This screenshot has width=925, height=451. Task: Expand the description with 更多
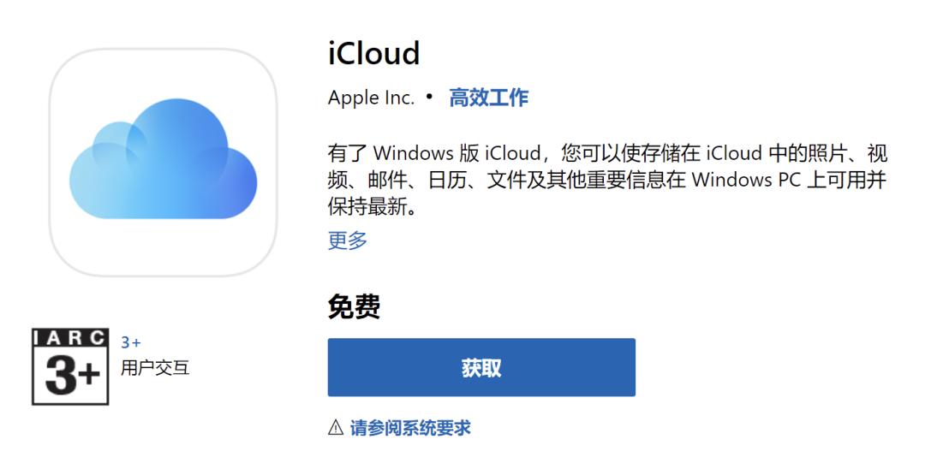point(347,240)
